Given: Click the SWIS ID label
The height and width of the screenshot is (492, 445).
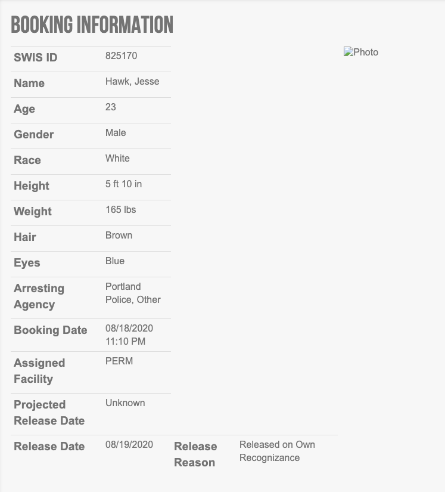Looking at the screenshot, I should click(36, 58).
